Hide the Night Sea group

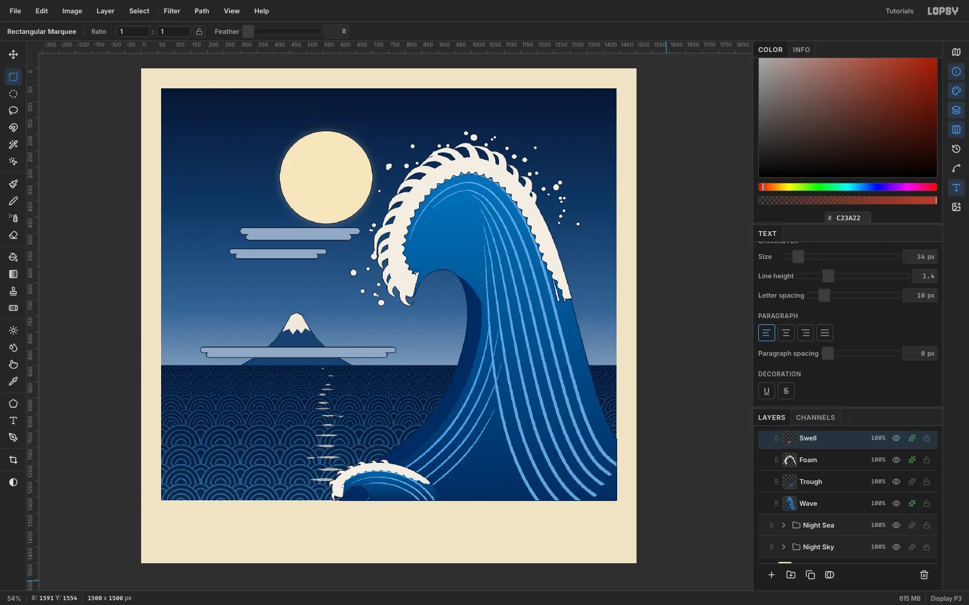[x=896, y=525]
